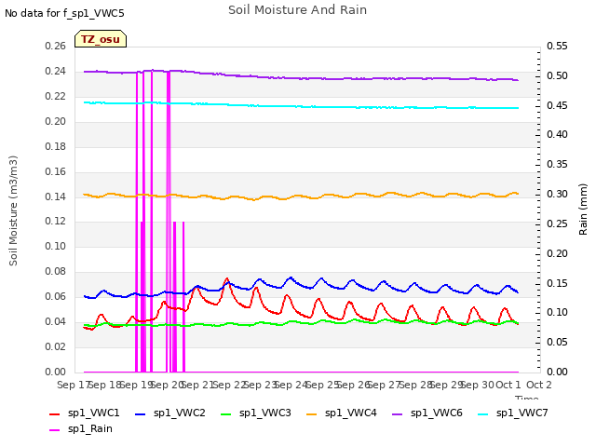Click the 'No data for f_sp1_VWC5' message
This screenshot has height=447, width=596.
[x=64, y=13]
